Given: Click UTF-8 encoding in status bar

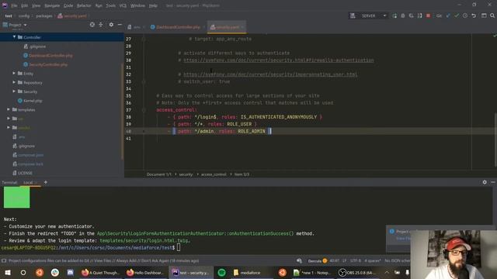Looking at the screenshot, I should pos(356,261).
